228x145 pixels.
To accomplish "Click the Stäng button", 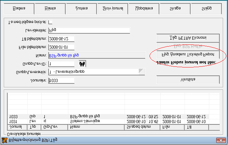I will point(206,9).
